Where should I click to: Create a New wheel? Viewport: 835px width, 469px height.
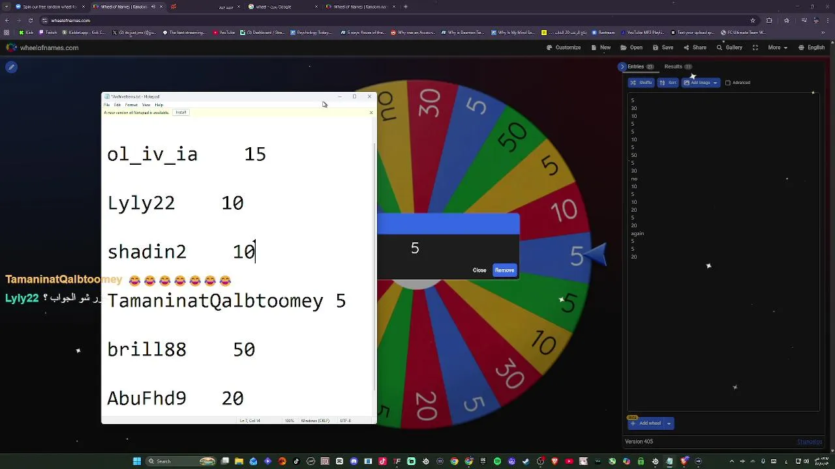[x=601, y=48]
